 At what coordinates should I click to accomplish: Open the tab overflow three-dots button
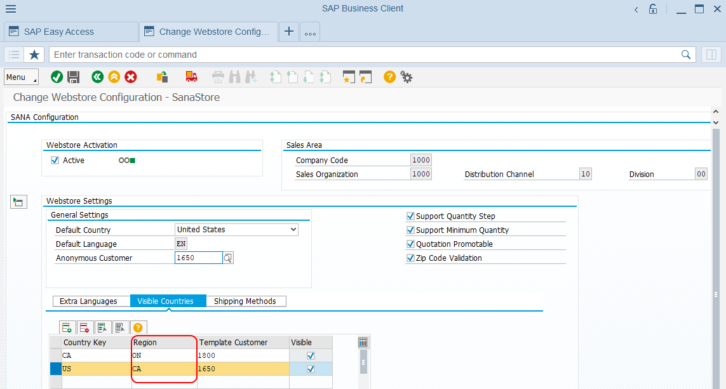point(310,32)
